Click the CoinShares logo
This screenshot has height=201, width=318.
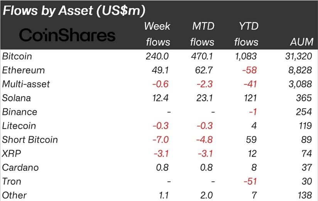(x=67, y=35)
